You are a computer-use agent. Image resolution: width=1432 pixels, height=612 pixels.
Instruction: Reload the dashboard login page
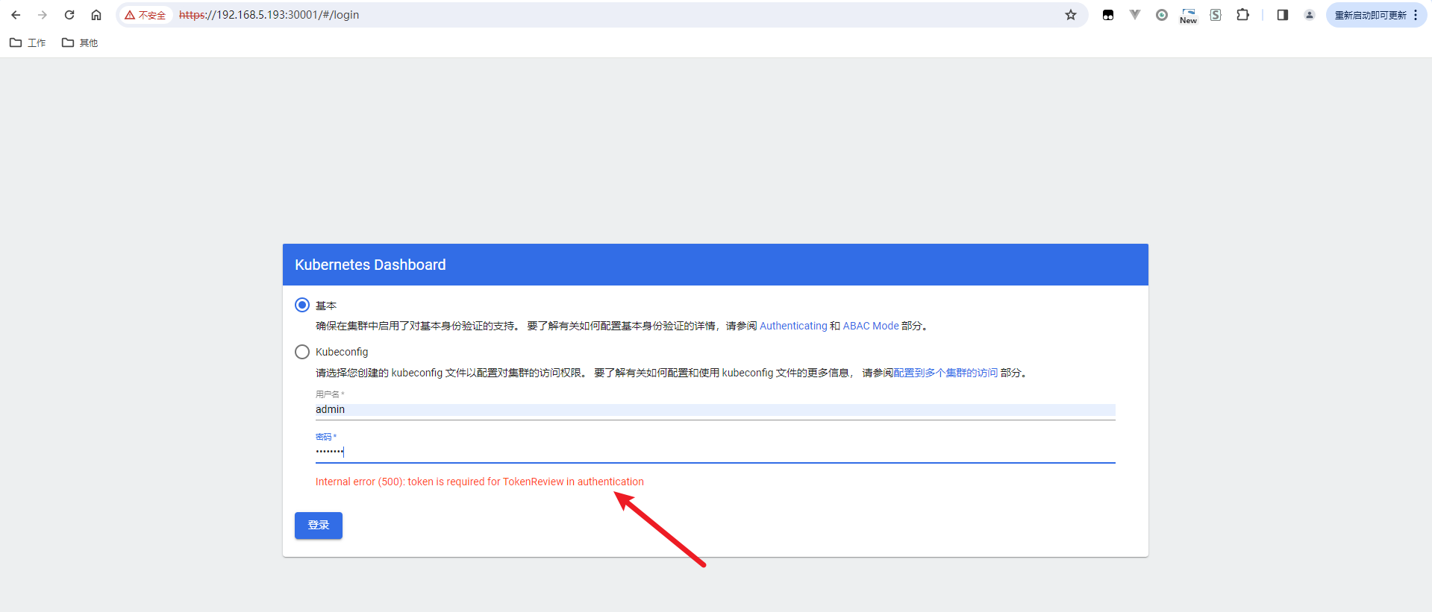69,15
